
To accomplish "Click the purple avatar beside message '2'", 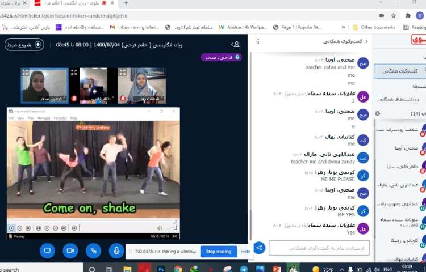I will (364, 97).
